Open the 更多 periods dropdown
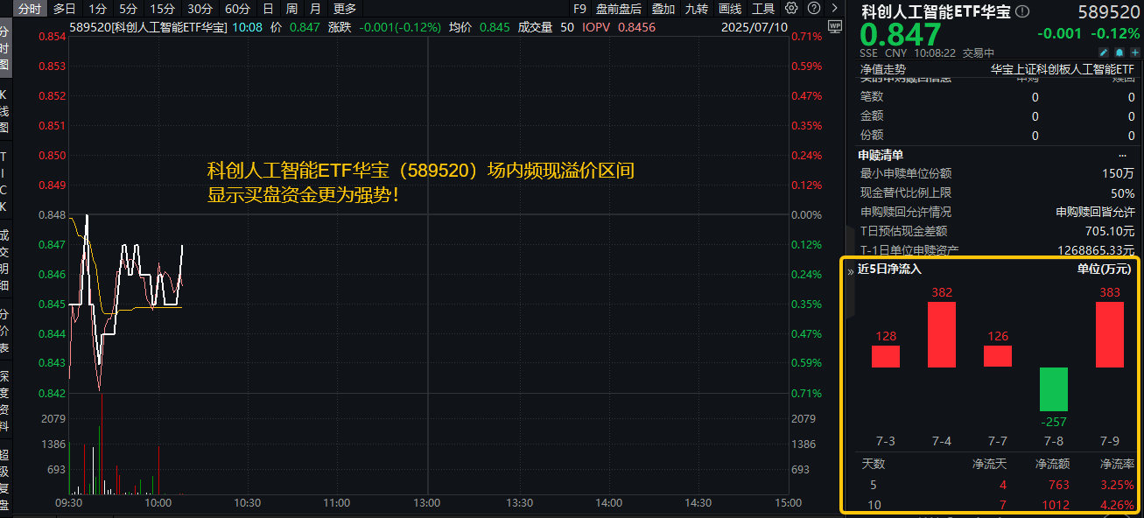Screen dimensions: 1144x518 coord(345,9)
